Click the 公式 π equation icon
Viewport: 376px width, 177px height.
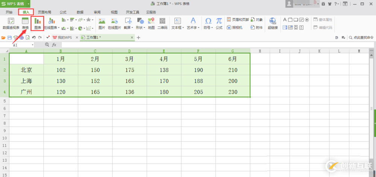(219, 22)
